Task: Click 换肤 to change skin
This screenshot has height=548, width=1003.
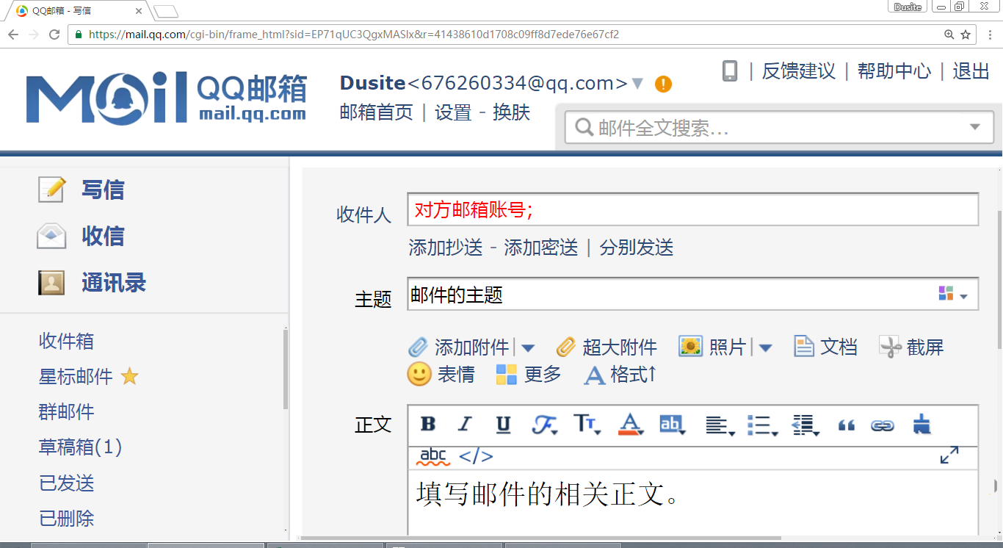Action: (512, 112)
